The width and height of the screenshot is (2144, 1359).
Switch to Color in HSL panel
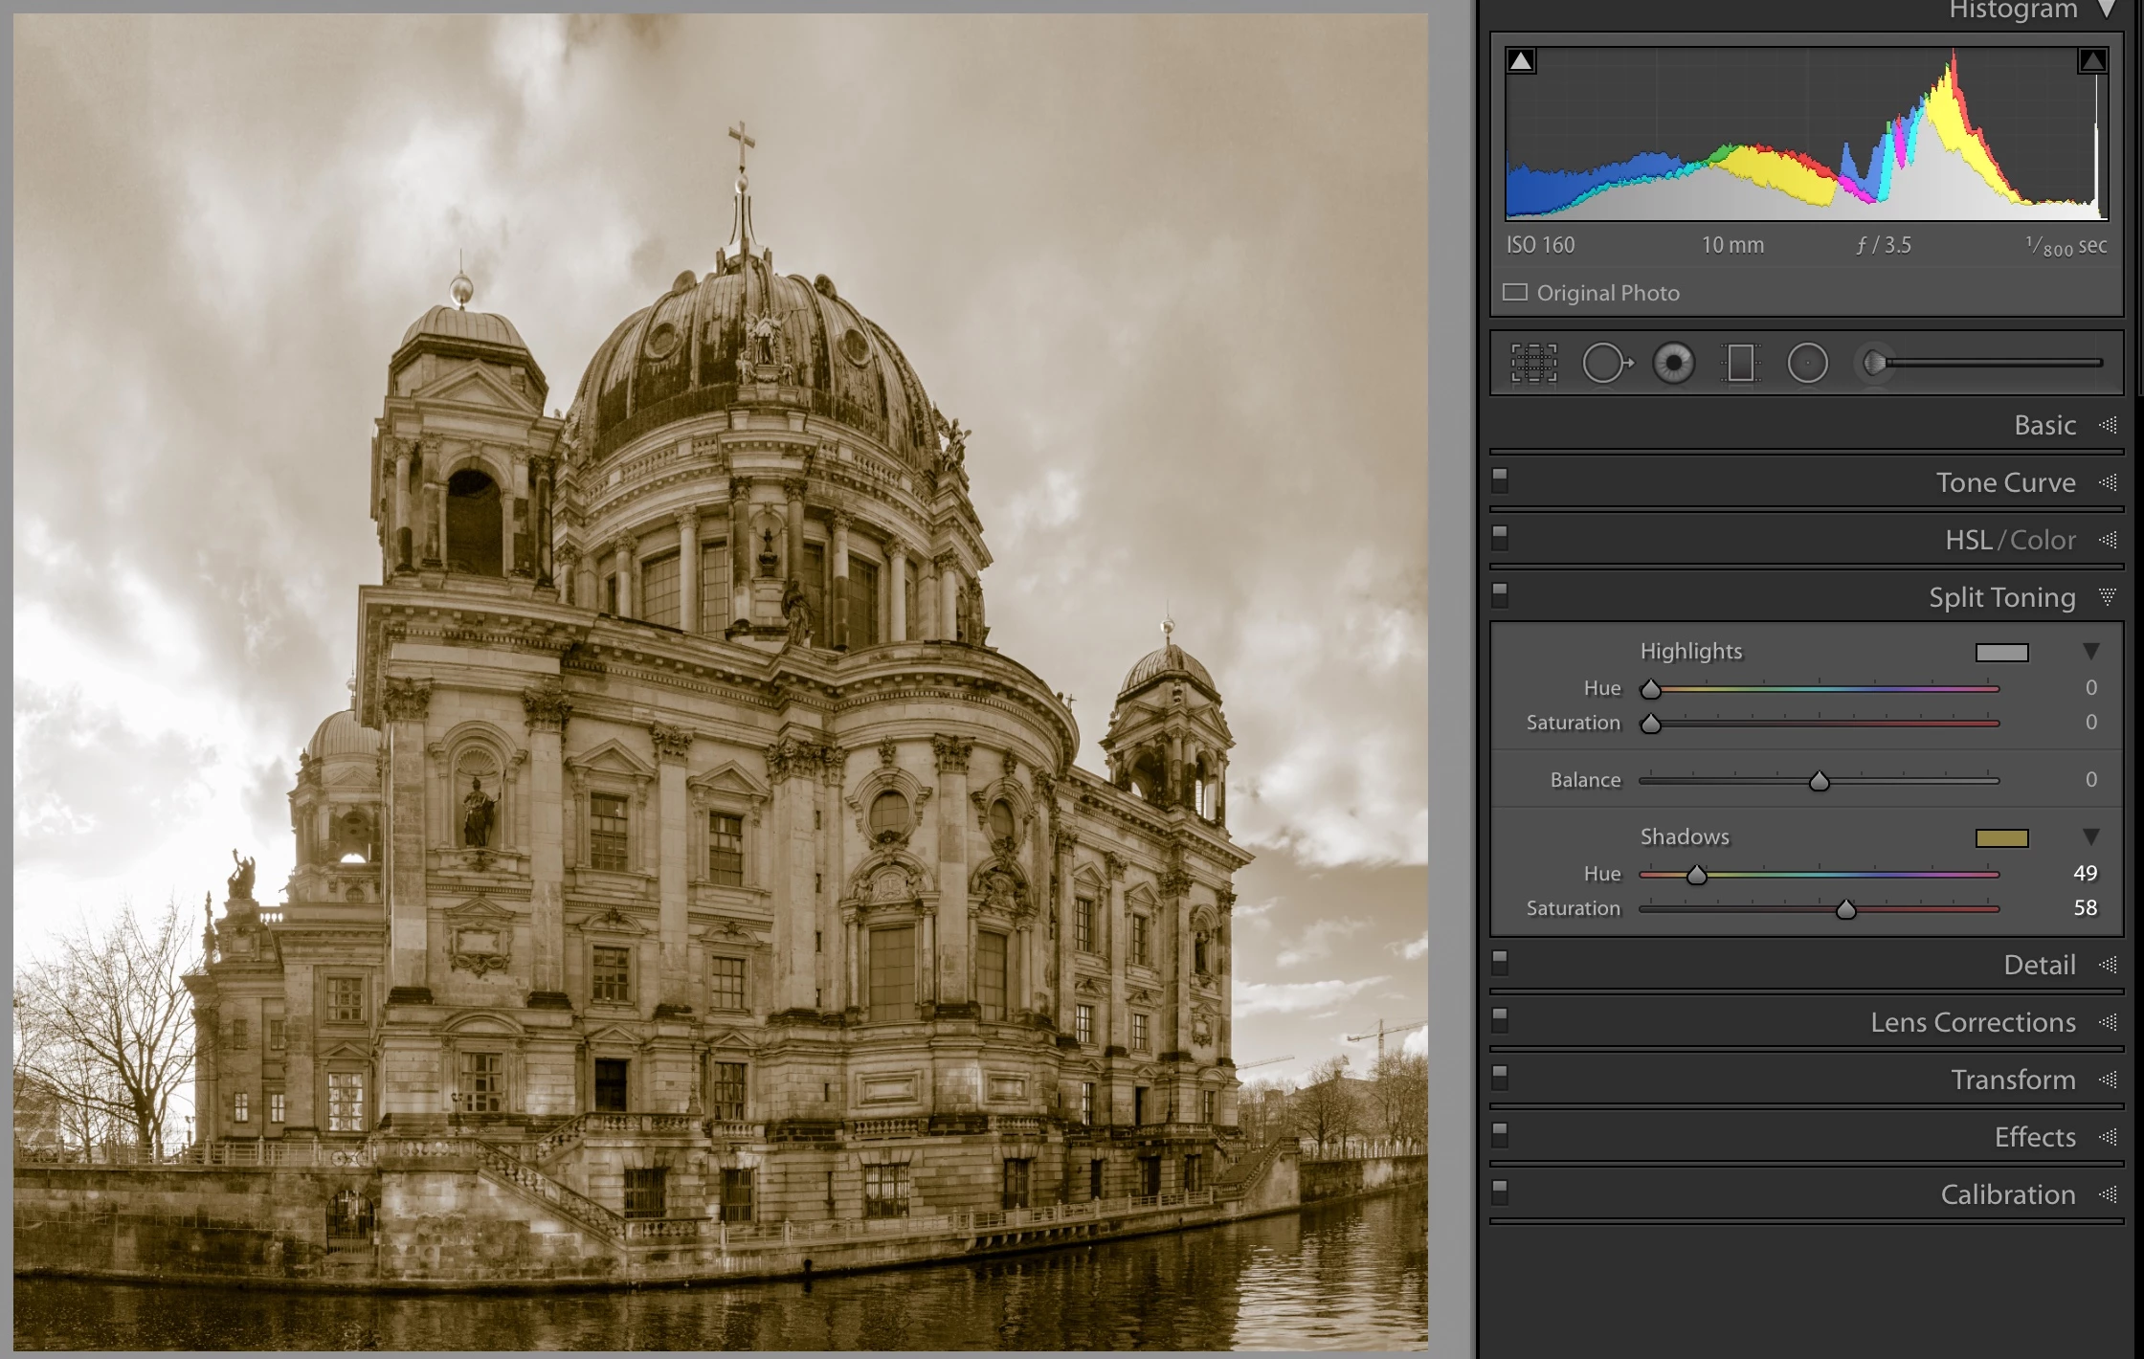pyautogui.click(x=2043, y=540)
